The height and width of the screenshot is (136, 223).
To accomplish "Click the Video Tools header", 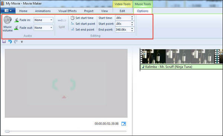I will click(x=122, y=4).
